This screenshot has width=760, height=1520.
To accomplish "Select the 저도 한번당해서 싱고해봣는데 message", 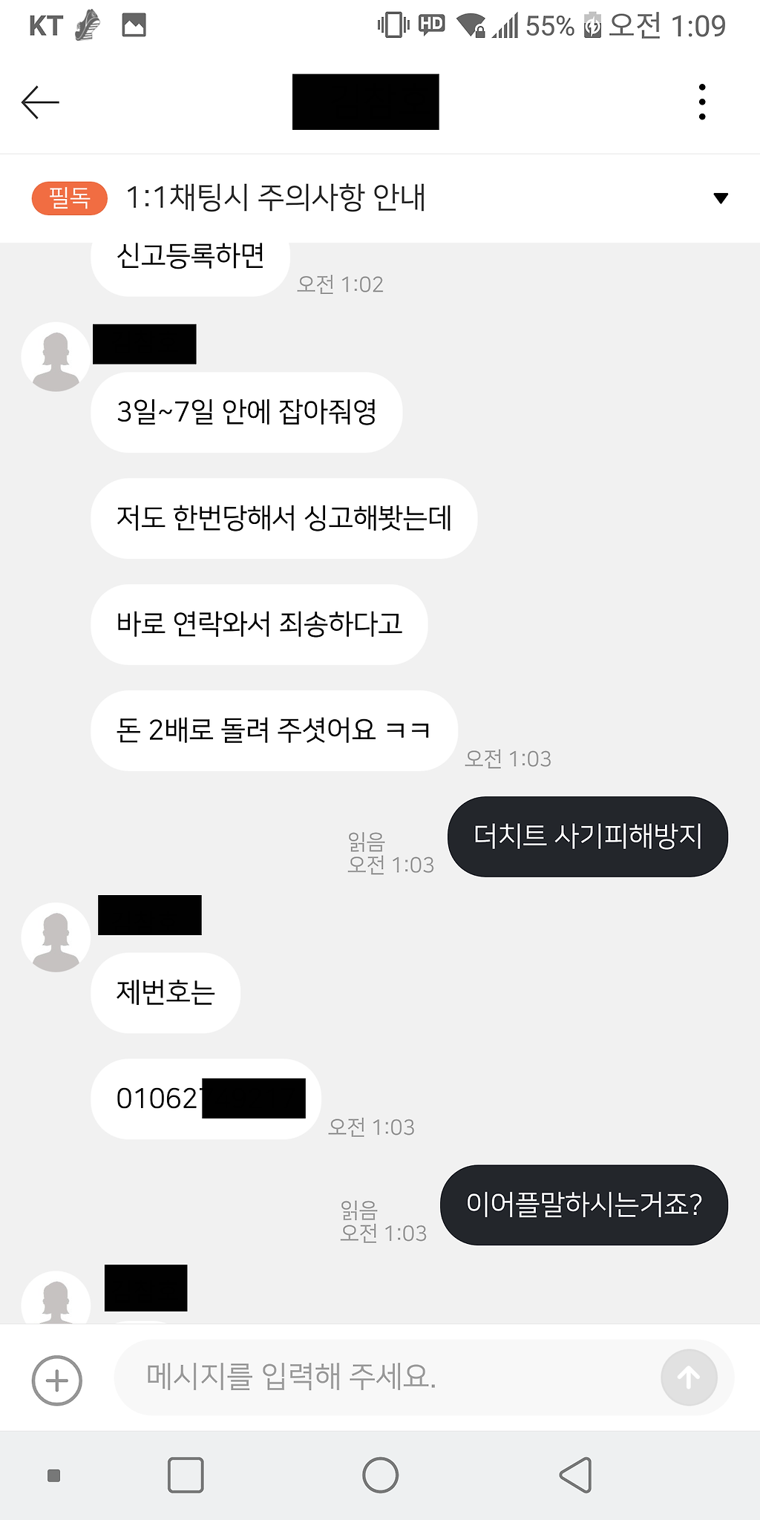I will (x=284, y=519).
